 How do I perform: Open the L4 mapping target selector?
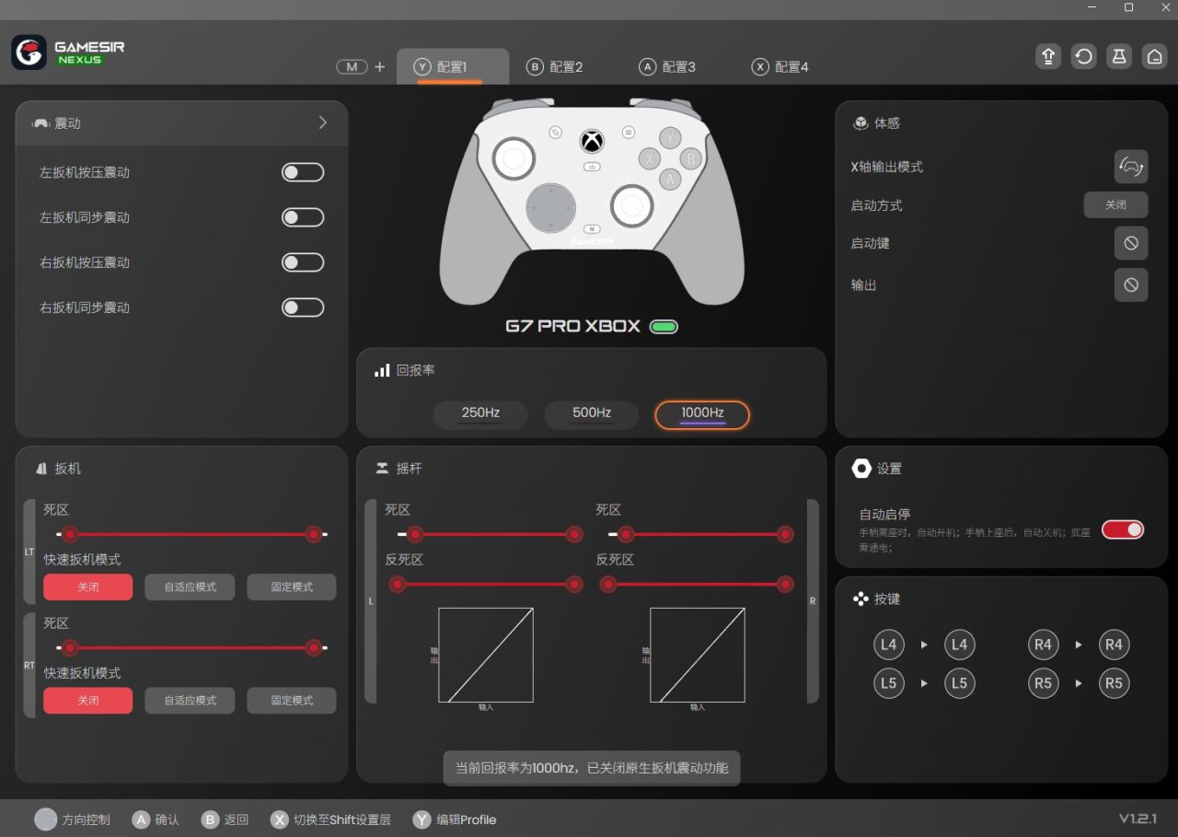point(959,645)
